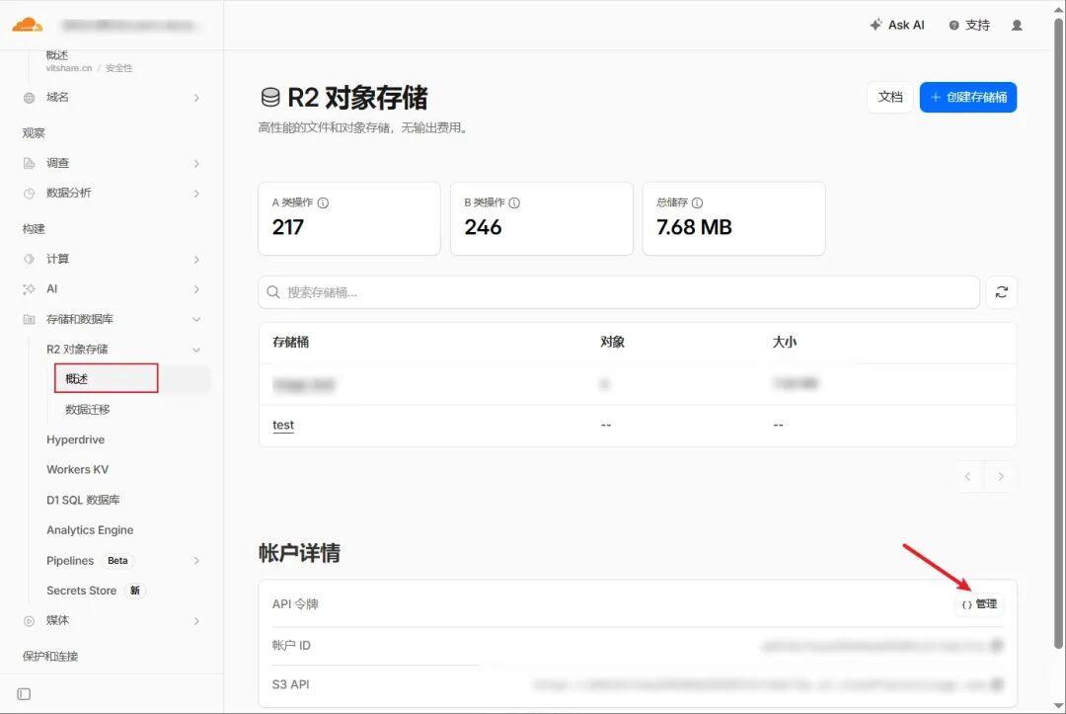Open the test bucket link

(283, 425)
